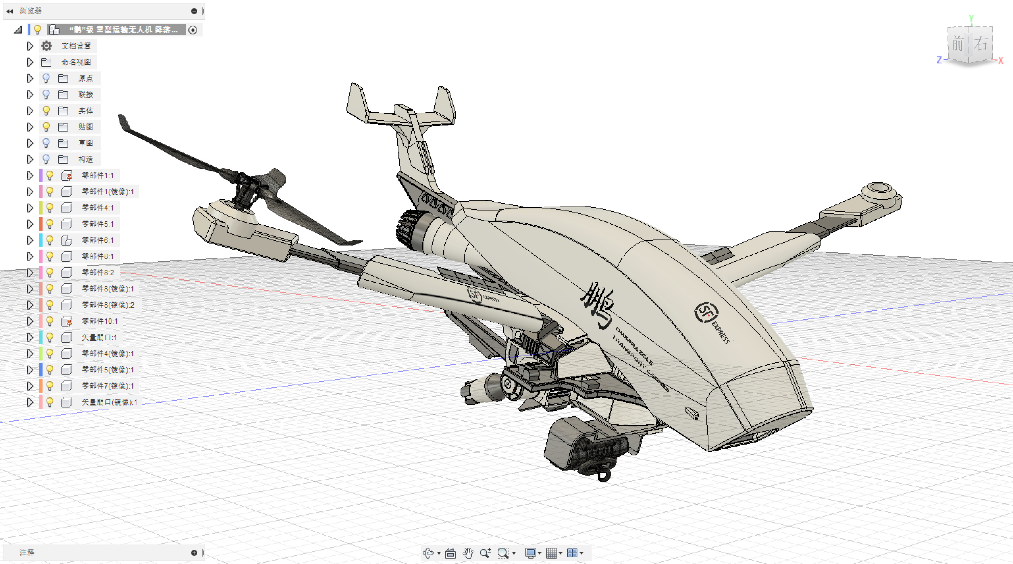The width and height of the screenshot is (1013, 564).
Task: Activate the Pan hand tool
Action: click(468, 553)
